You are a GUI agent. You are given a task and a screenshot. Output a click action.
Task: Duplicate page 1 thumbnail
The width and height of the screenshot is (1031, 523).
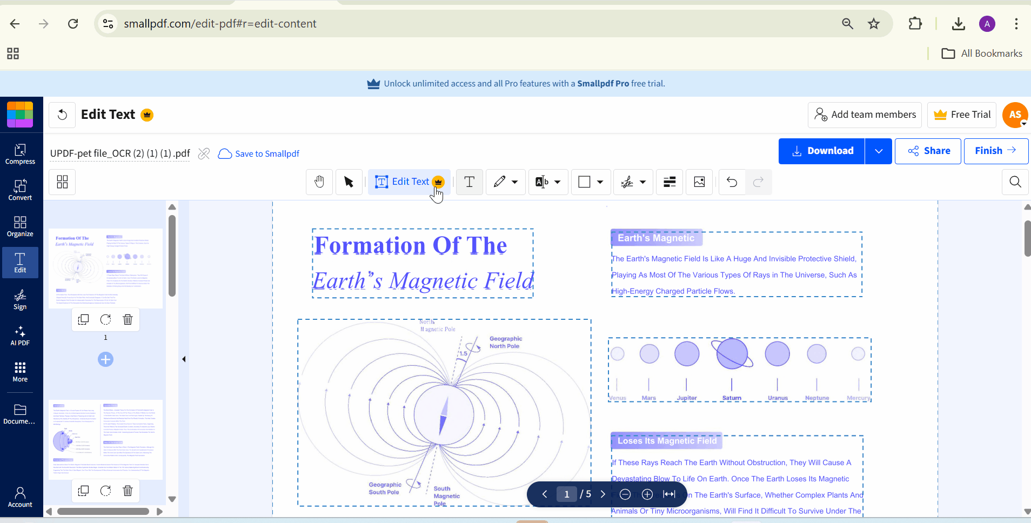pos(83,320)
